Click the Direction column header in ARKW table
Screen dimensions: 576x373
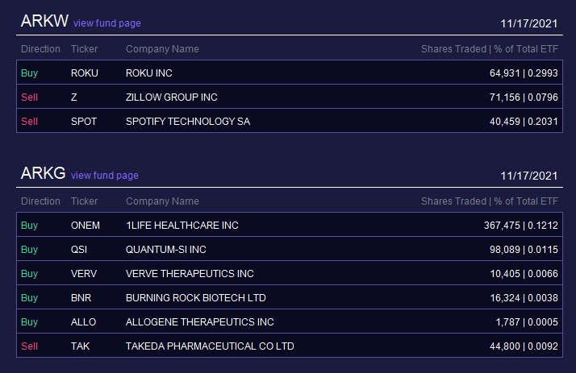(40, 49)
